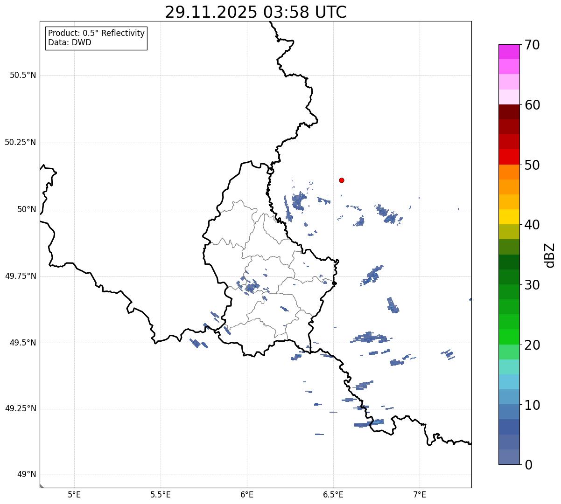
Task: Click the "dBZ" colorbar axis label
Action: point(550,255)
